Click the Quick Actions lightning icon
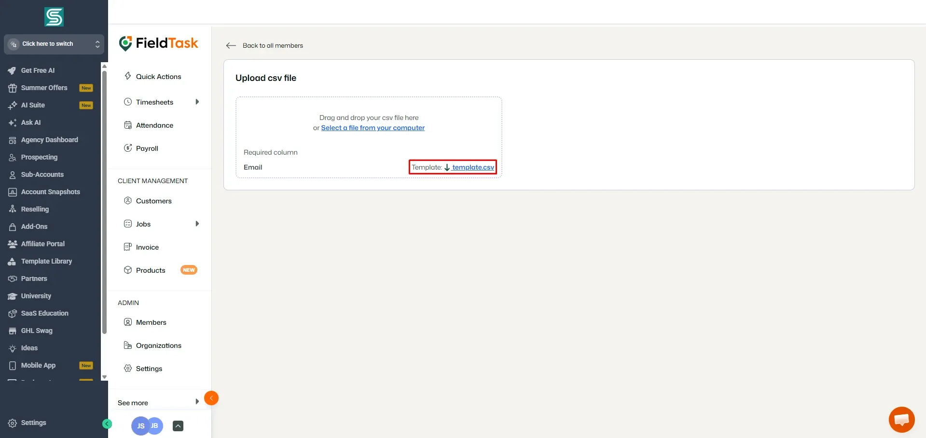 128,76
